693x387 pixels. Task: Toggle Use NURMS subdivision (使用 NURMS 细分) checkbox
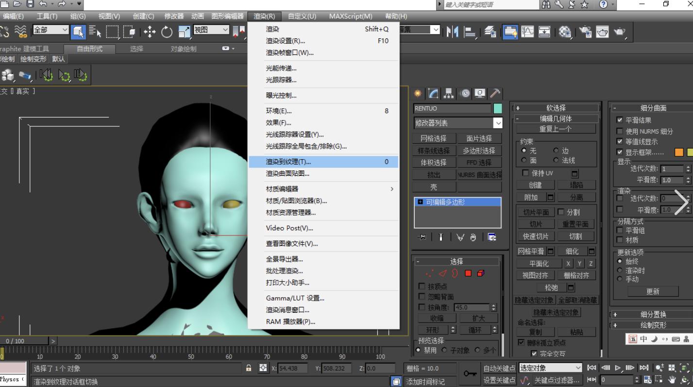pyautogui.click(x=619, y=131)
